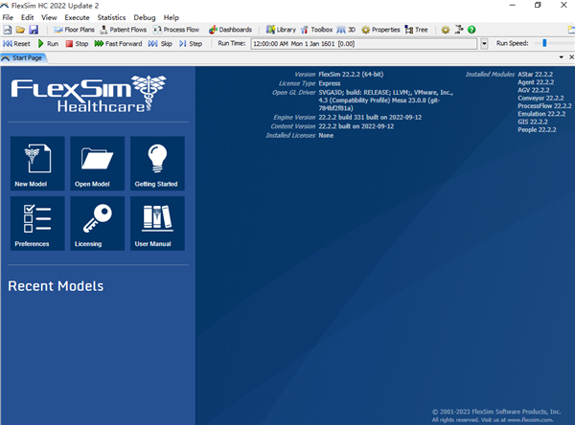The width and height of the screenshot is (575, 425).
Task: Click the New Model tile
Action: click(x=37, y=163)
